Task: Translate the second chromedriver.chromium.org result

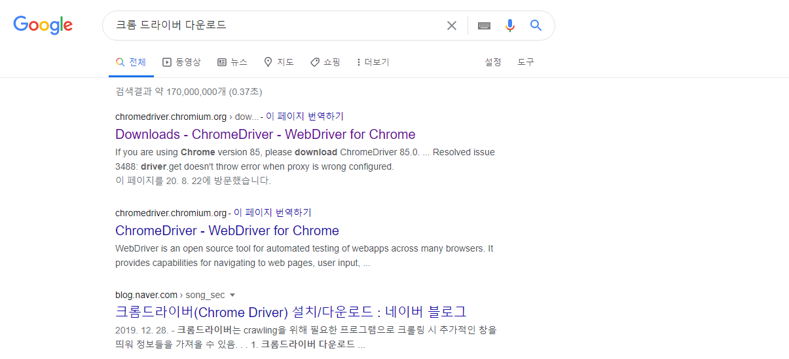Action: tap(272, 213)
